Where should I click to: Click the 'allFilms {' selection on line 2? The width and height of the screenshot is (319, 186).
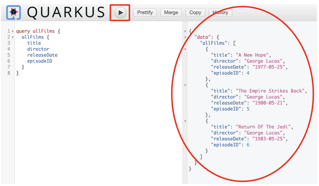35,37
